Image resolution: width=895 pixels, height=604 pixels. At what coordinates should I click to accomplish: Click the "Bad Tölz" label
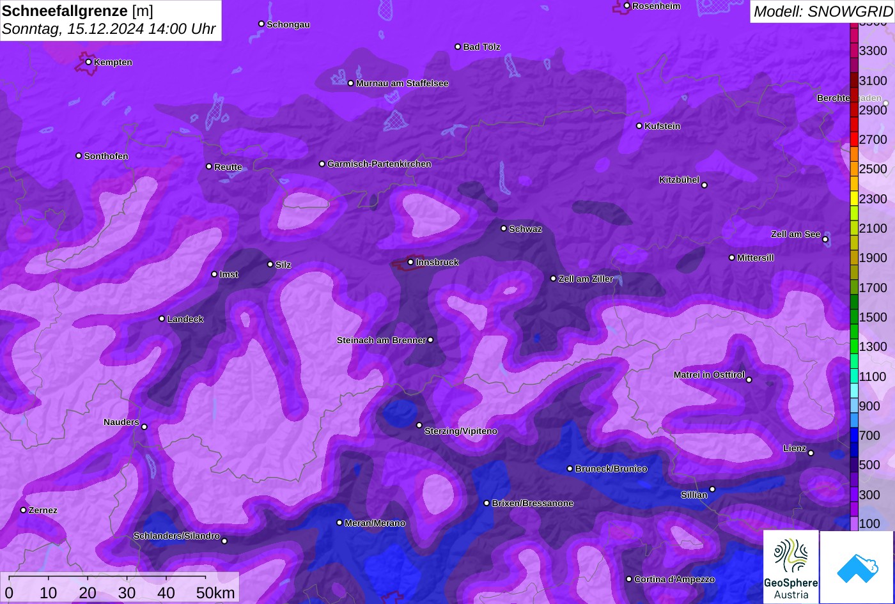(x=482, y=47)
